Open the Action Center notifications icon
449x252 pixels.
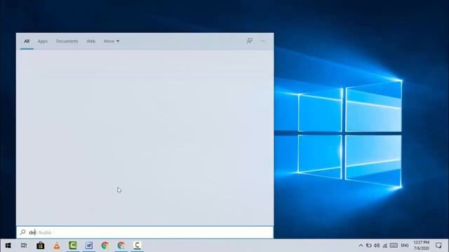tap(438, 246)
